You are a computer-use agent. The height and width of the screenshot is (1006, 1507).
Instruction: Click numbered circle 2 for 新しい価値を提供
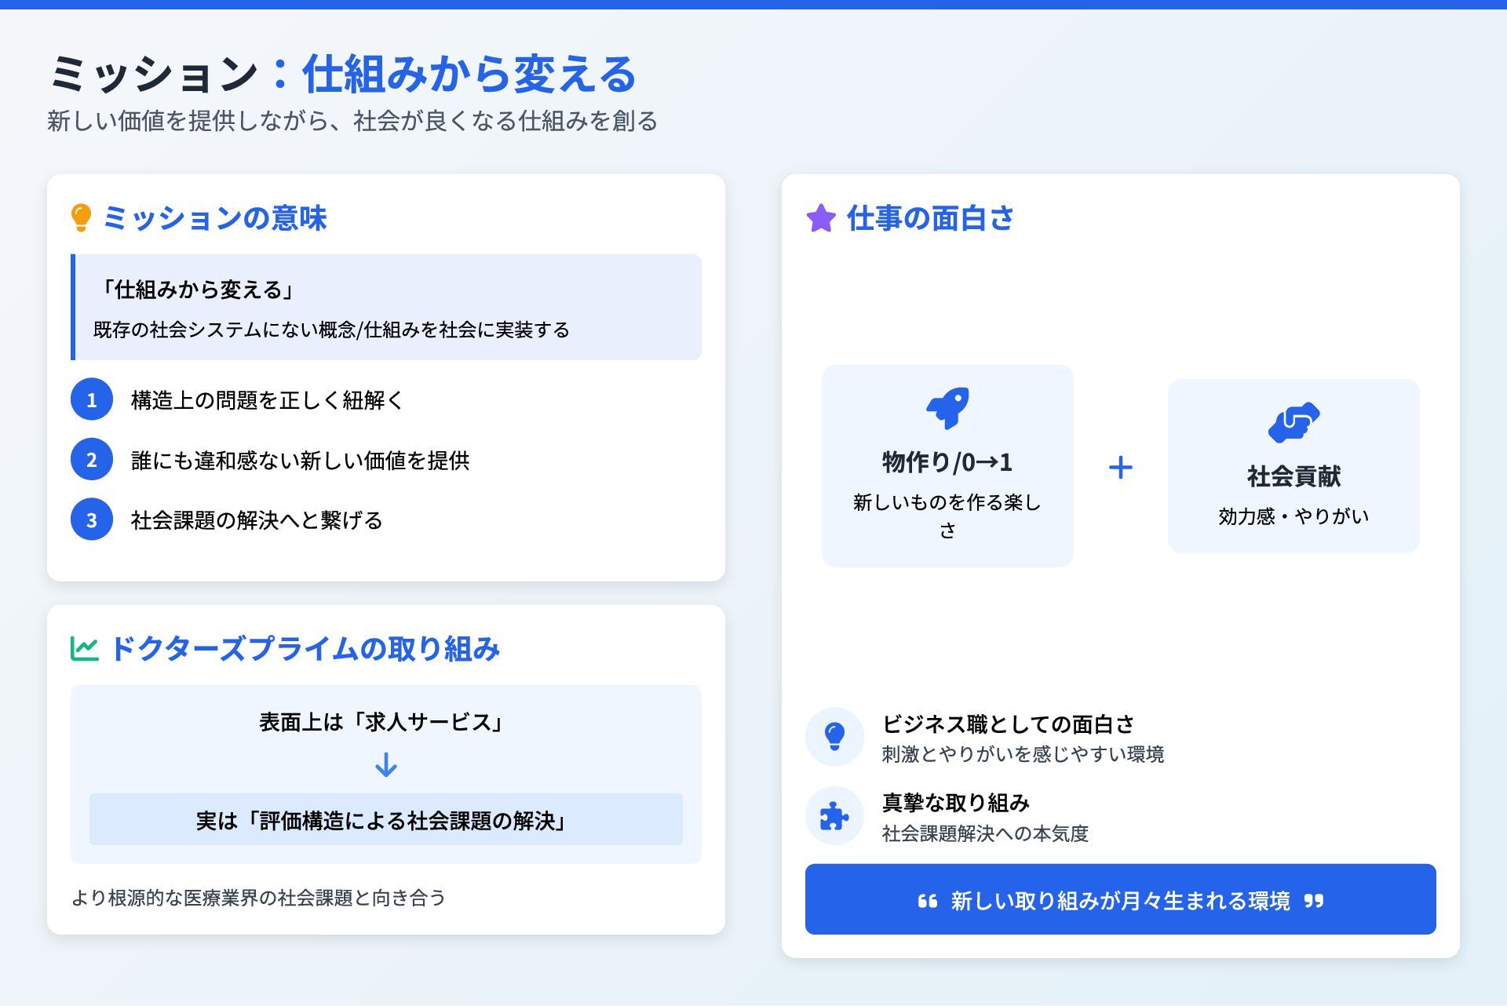[92, 460]
